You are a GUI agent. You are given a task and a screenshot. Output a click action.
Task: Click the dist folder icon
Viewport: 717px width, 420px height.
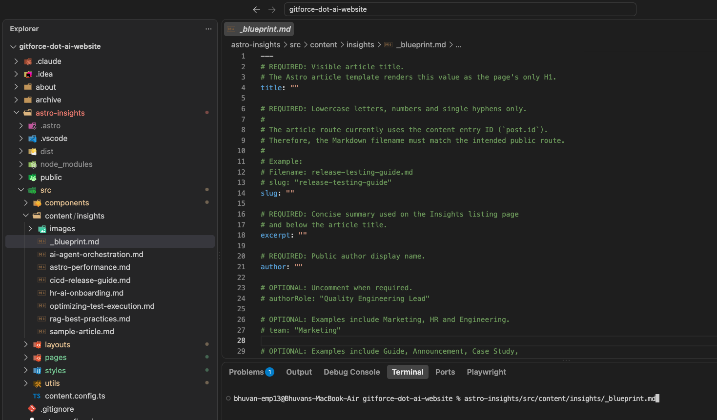click(x=33, y=151)
